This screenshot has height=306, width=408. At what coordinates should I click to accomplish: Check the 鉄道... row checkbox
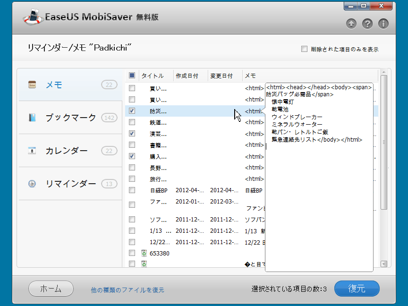[132, 122]
